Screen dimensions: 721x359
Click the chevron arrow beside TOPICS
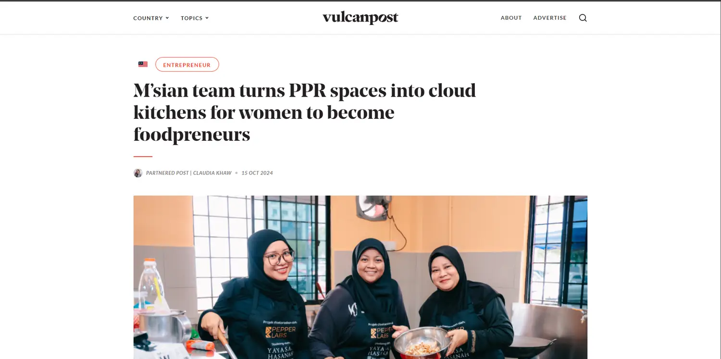pos(207,18)
